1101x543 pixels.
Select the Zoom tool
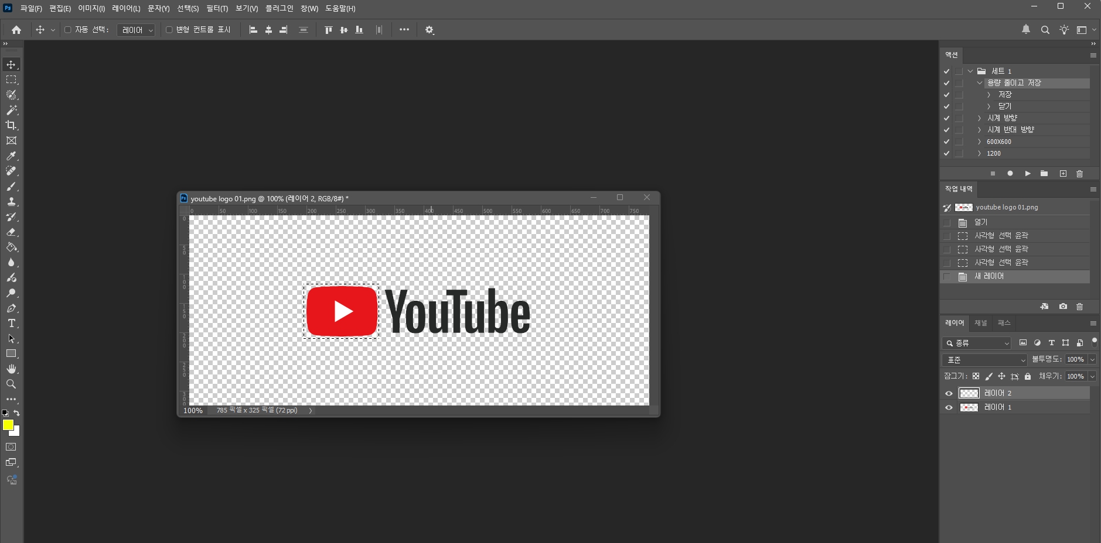coord(11,384)
